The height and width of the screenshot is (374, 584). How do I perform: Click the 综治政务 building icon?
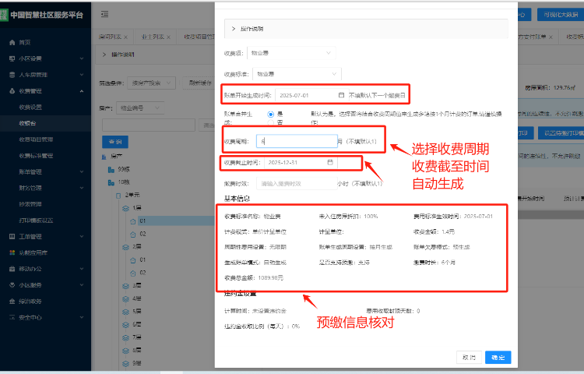tap(12, 302)
